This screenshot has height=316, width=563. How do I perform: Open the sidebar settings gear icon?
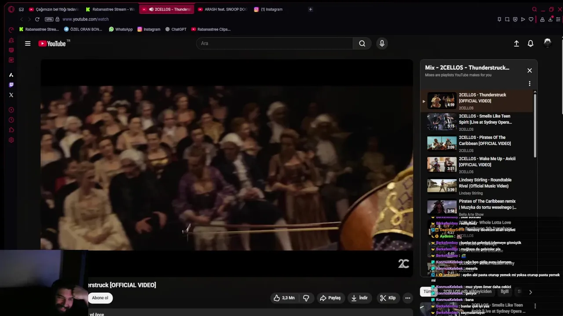coord(11,140)
